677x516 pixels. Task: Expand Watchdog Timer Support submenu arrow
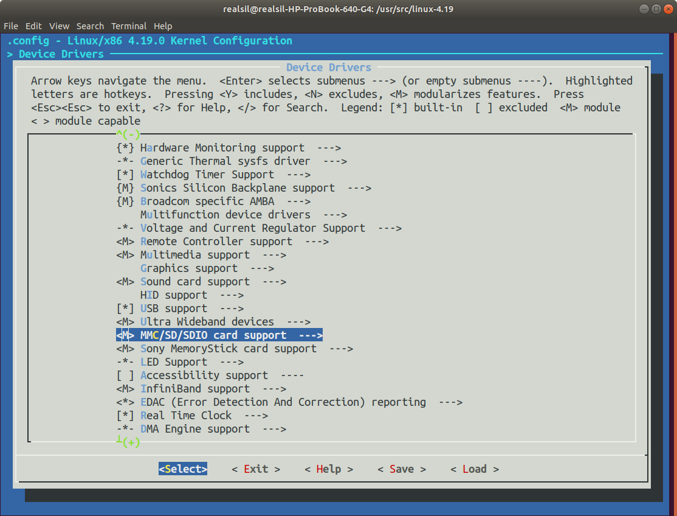299,175
